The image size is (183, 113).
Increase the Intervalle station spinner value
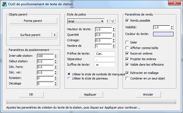pyautogui.click(x=56, y=55)
